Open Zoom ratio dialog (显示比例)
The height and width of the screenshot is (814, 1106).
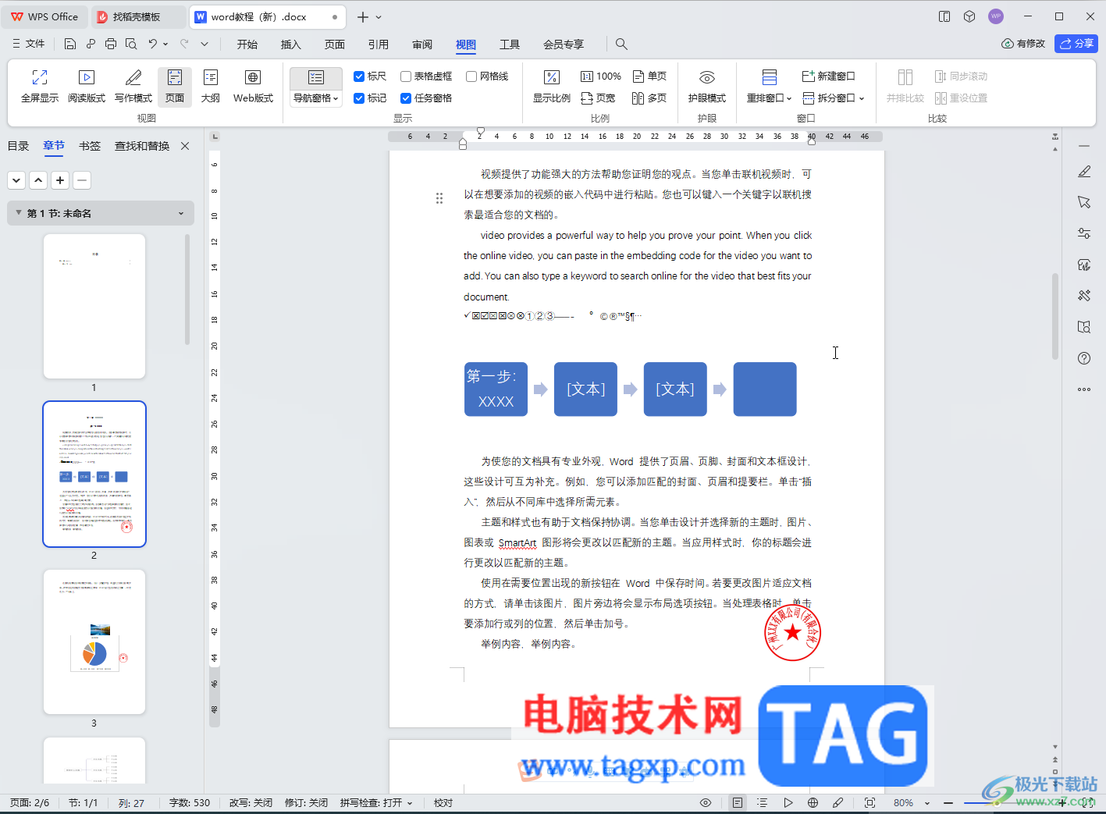click(552, 86)
